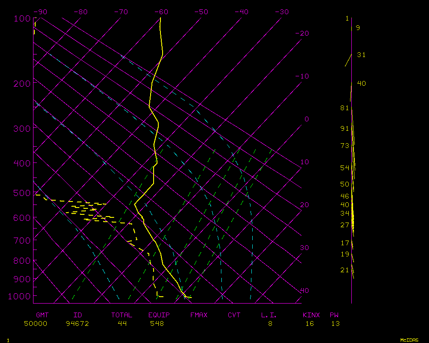429x343 pixels.
Task: Click the EQUIP column label
Action: pyautogui.click(x=159, y=315)
